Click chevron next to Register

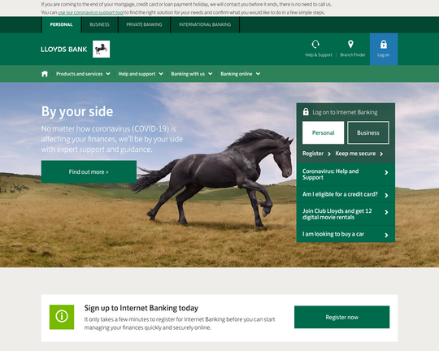click(329, 154)
